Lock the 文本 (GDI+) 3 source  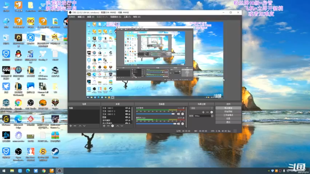point(129,111)
